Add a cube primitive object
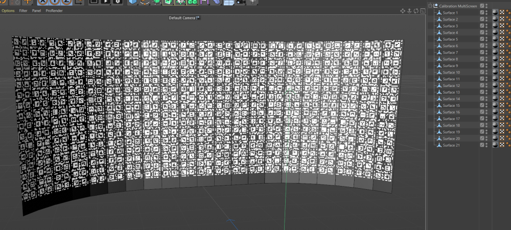This screenshot has width=511, height=230. pyautogui.click(x=133, y=2)
